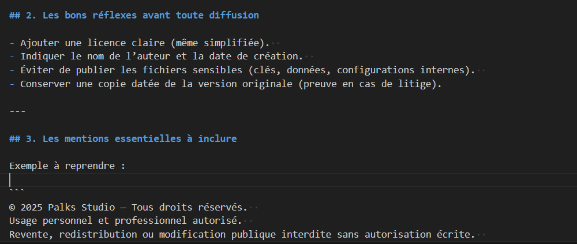Click the words "Tous droits réservés"

pyautogui.click(x=189, y=207)
